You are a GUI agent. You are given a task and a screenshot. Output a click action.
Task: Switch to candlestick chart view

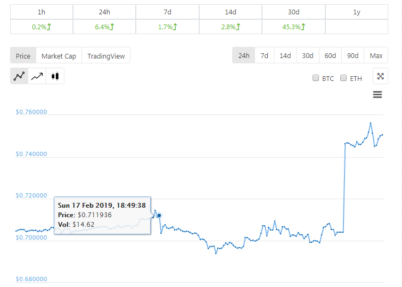point(55,76)
